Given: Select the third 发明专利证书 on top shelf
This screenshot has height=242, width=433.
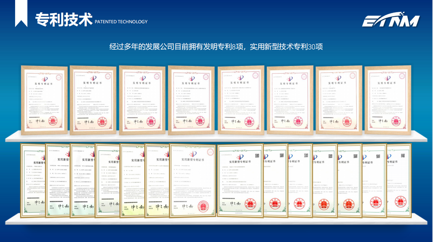Looking at the screenshot, I should [x=142, y=100].
